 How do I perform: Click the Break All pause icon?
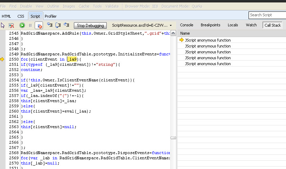[31, 25]
